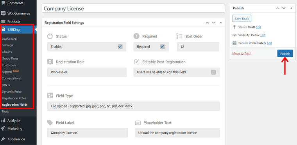
Task: Open the Registration Role Wholesaler dropdown
Action: (87, 72)
